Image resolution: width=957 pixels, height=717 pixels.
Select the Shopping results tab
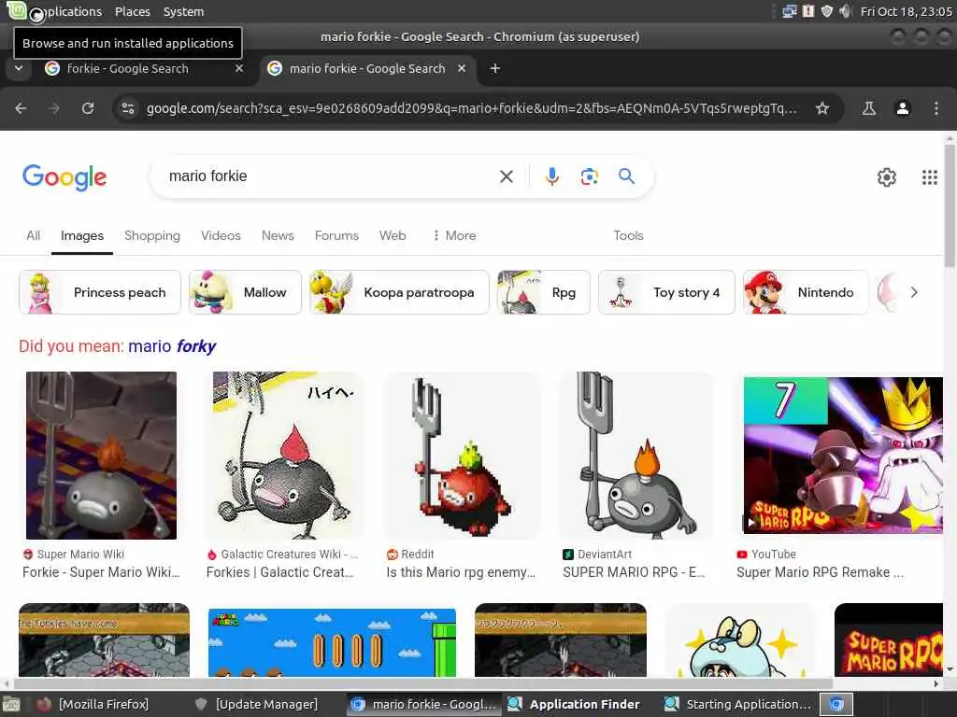152,235
